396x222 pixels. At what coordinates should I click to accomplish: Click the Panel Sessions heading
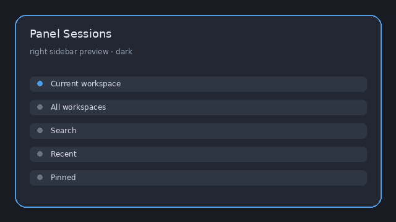click(x=71, y=34)
